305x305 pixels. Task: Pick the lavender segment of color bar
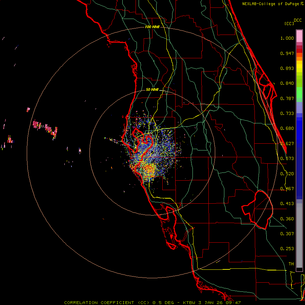point(299,108)
